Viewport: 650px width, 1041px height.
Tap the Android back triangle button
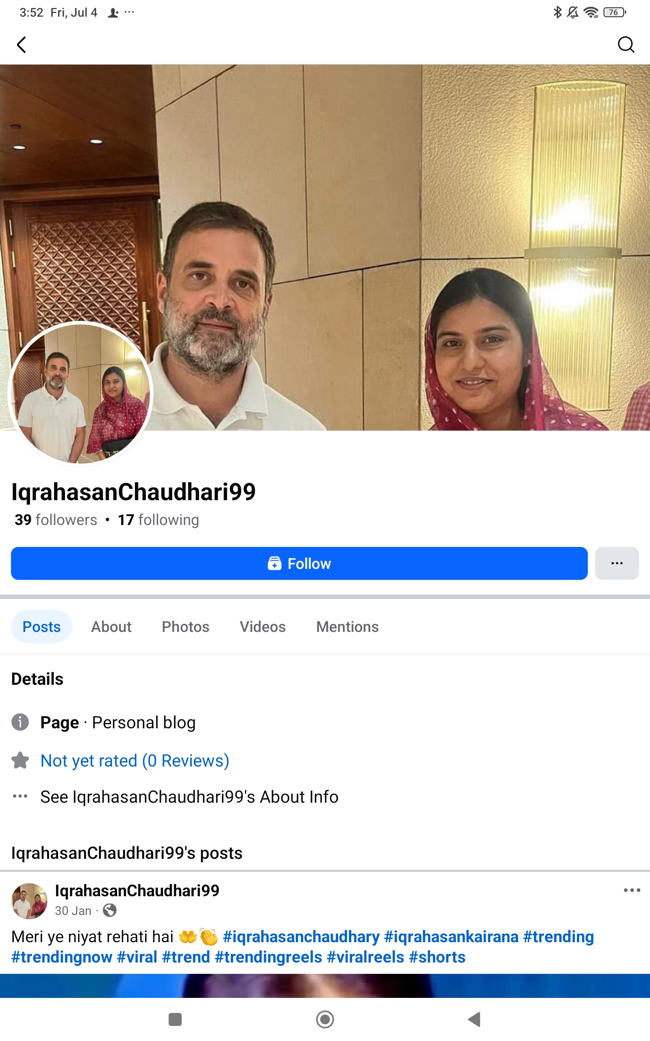[x=474, y=1019]
